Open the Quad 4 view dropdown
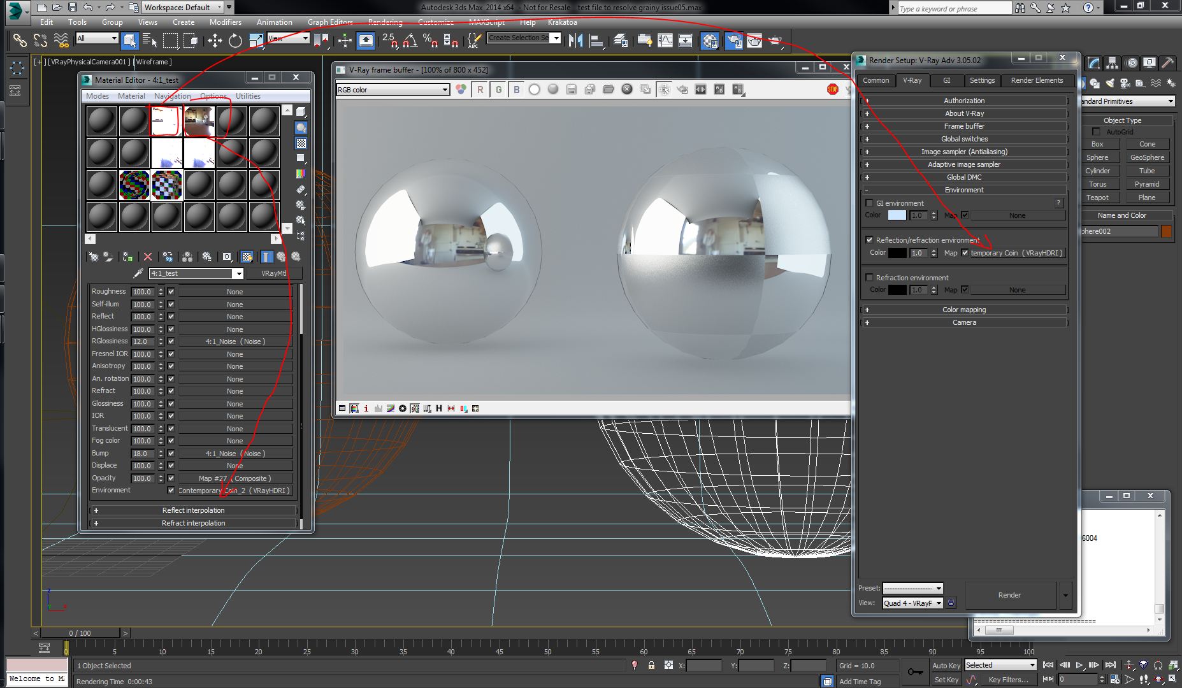Screen dimensions: 1182x688 pos(912,603)
